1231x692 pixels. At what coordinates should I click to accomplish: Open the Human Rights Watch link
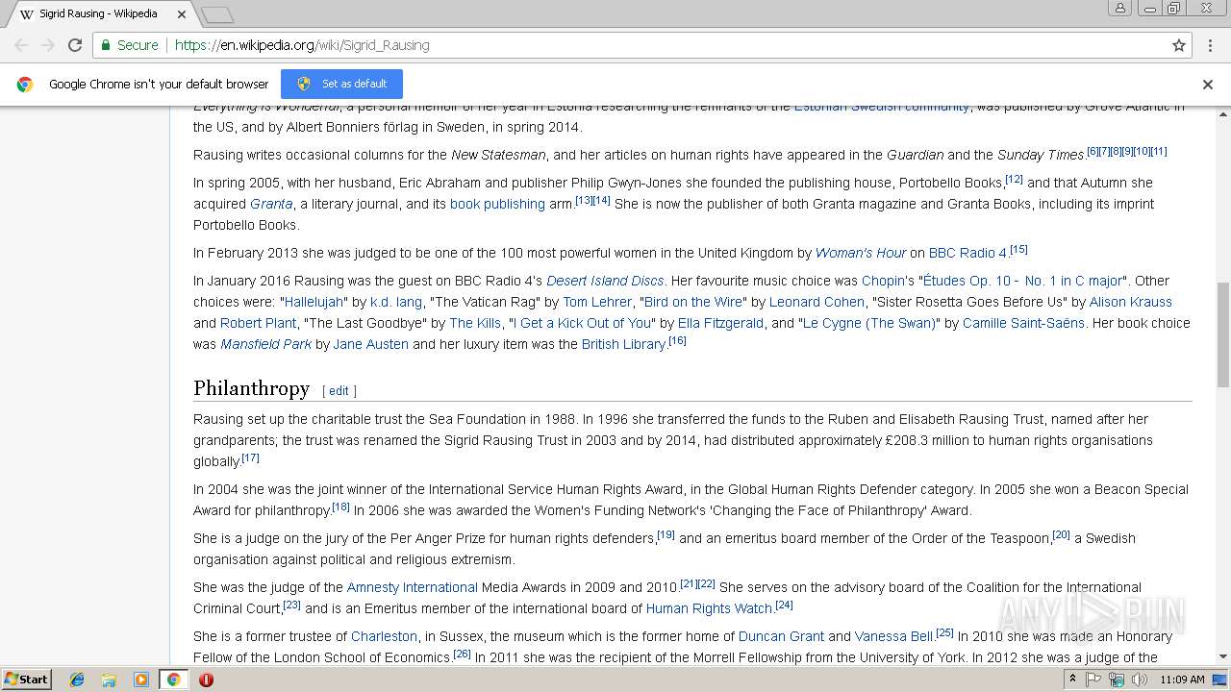pos(710,608)
